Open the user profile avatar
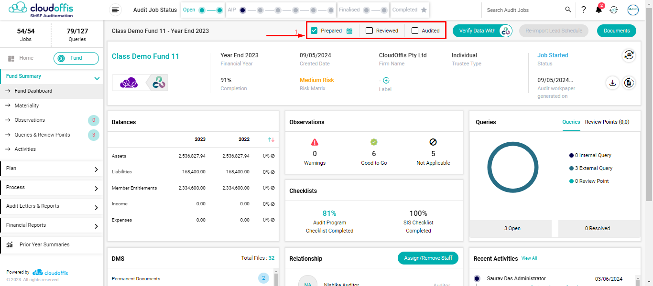The image size is (653, 286). pyautogui.click(x=633, y=10)
